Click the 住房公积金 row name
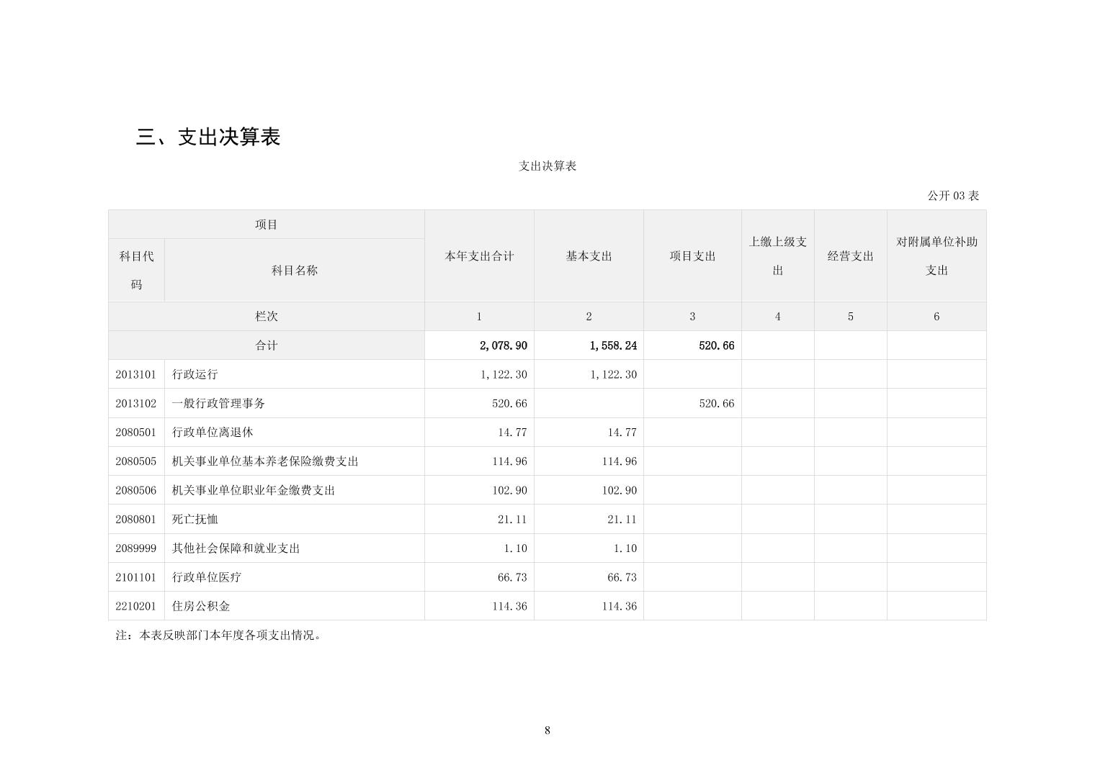The image size is (1095, 773). point(201,606)
